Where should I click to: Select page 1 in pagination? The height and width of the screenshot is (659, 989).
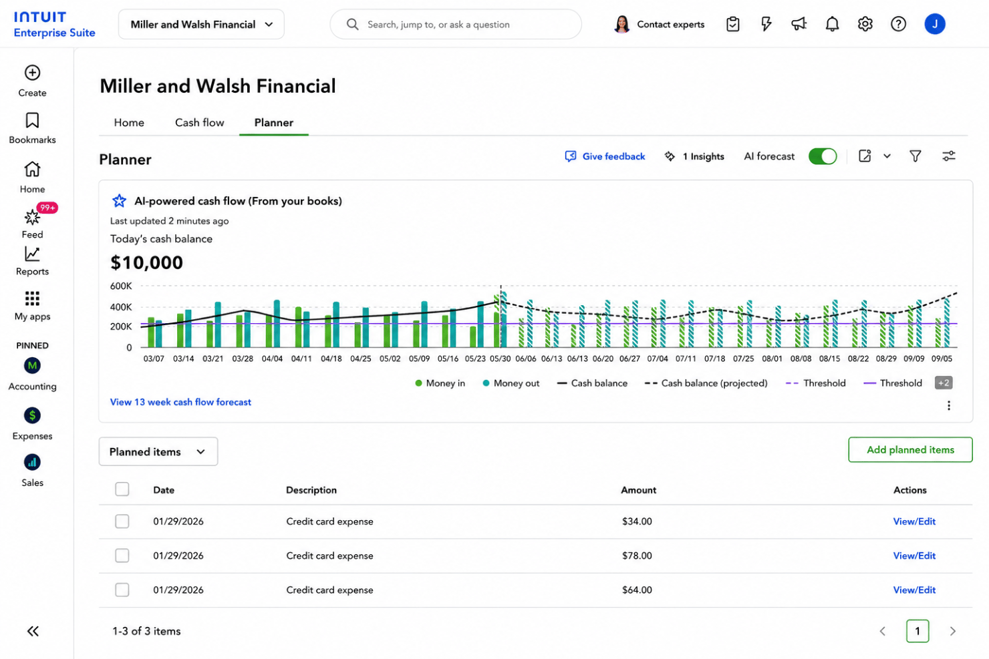pyautogui.click(x=917, y=631)
